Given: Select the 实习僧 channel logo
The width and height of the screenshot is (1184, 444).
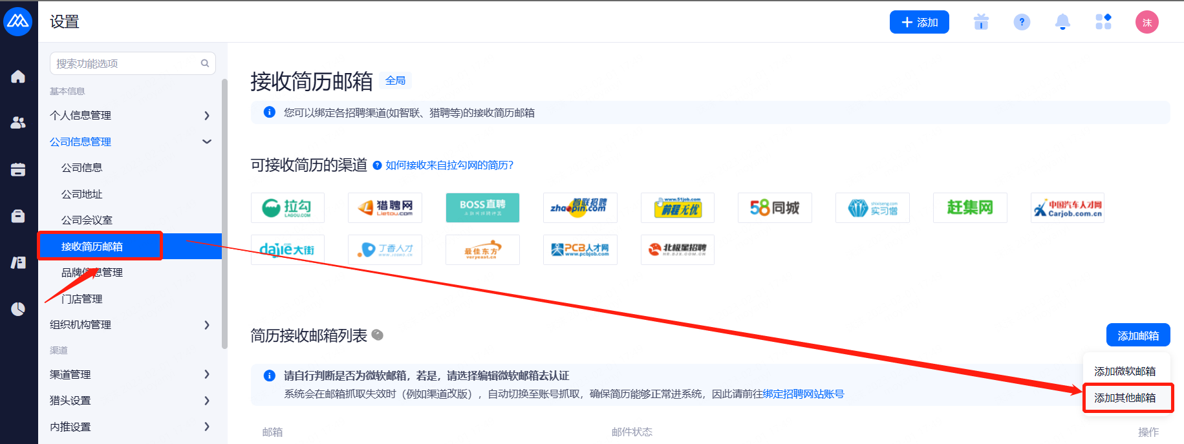Looking at the screenshot, I should click(872, 207).
